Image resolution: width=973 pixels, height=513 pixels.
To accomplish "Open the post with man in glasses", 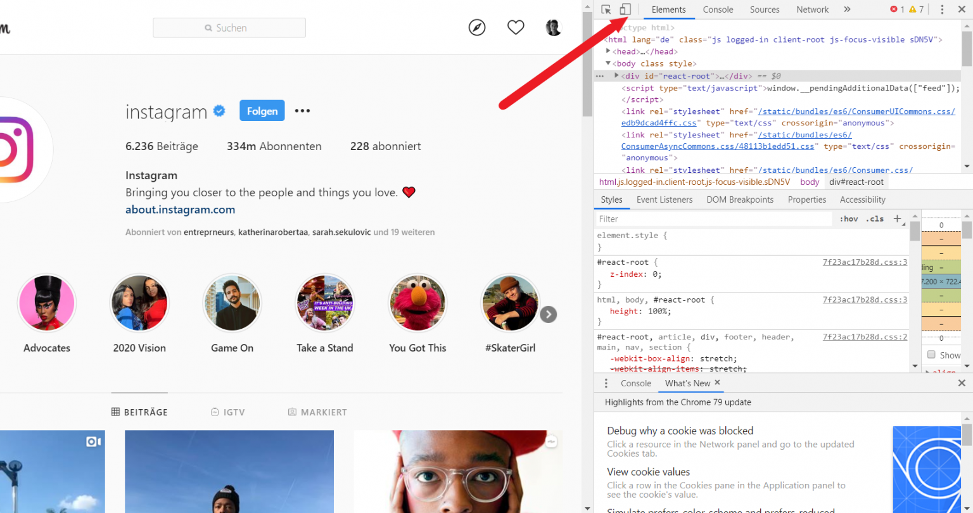I will point(457,472).
